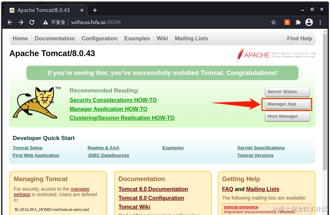Open the FAQ link under Getting Help
Screen dimensions: 330x215
click(228, 189)
